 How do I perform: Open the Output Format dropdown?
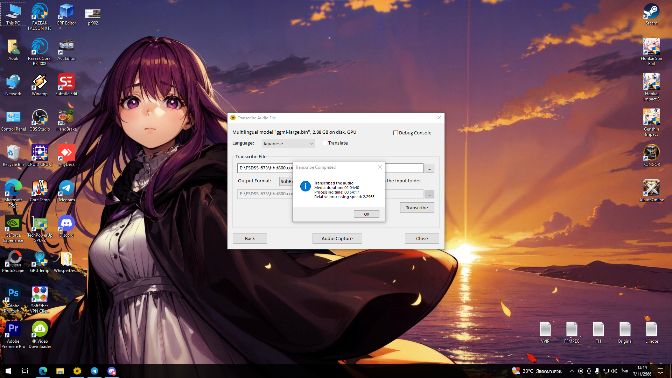coord(286,181)
